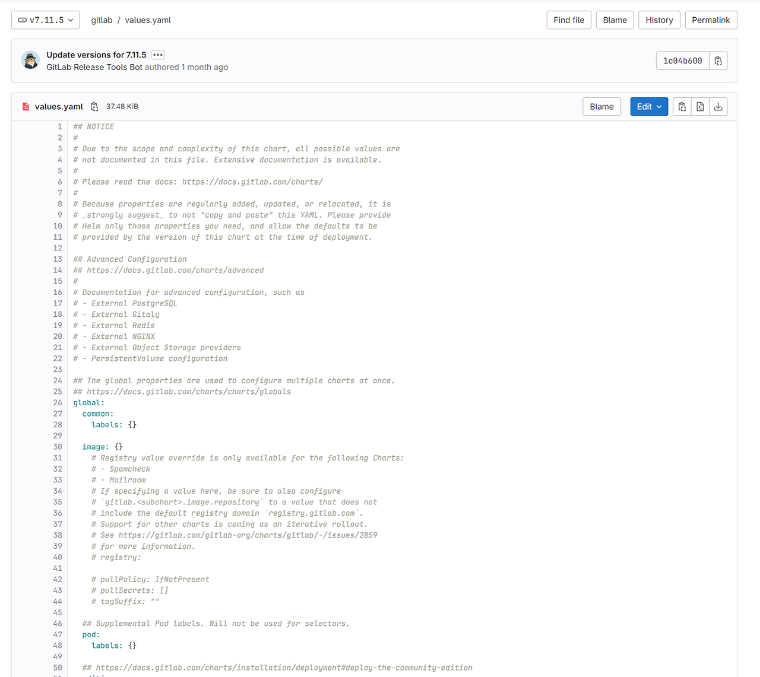Viewport: 760px width, 677px height.
Task: Click the issues/2859 URL comment line
Action: coord(235,535)
